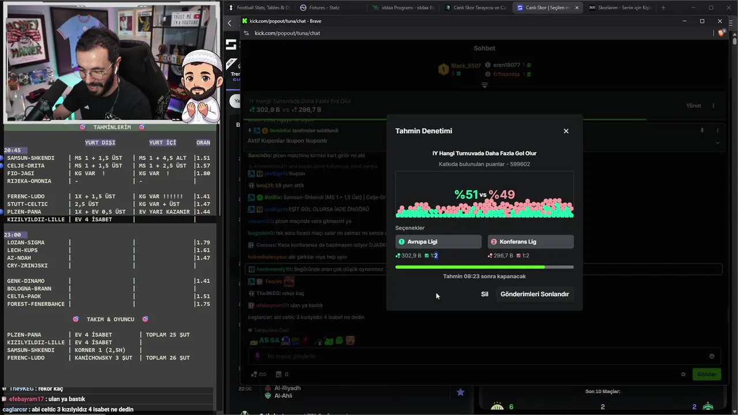This screenshot has height=415, width=738.
Task: Open the Skorlarım browser tab
Action: click(x=620, y=7)
